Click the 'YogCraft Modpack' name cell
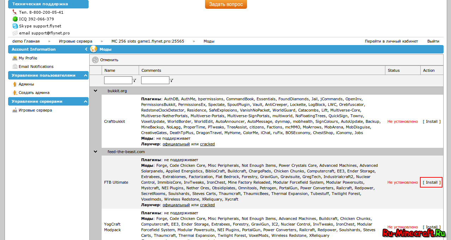The height and width of the screenshot is (240, 451). coord(113,227)
